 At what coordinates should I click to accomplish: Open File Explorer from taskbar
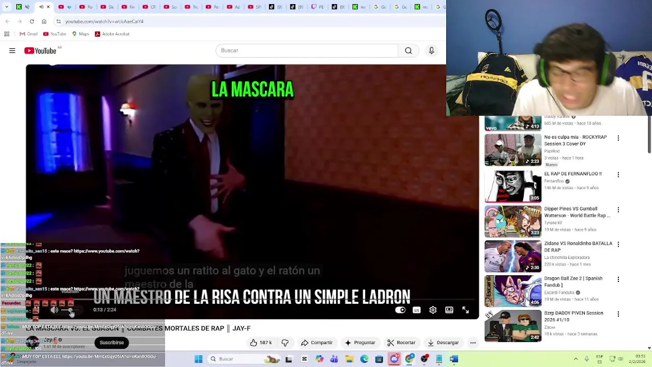point(349,359)
